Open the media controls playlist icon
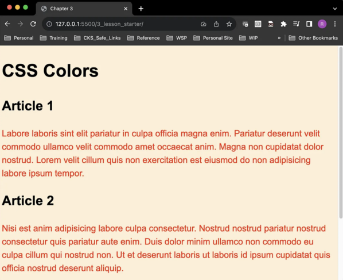This screenshot has height=280, width=343. coord(296,24)
